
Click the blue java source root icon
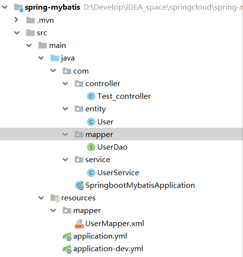click(x=55, y=58)
